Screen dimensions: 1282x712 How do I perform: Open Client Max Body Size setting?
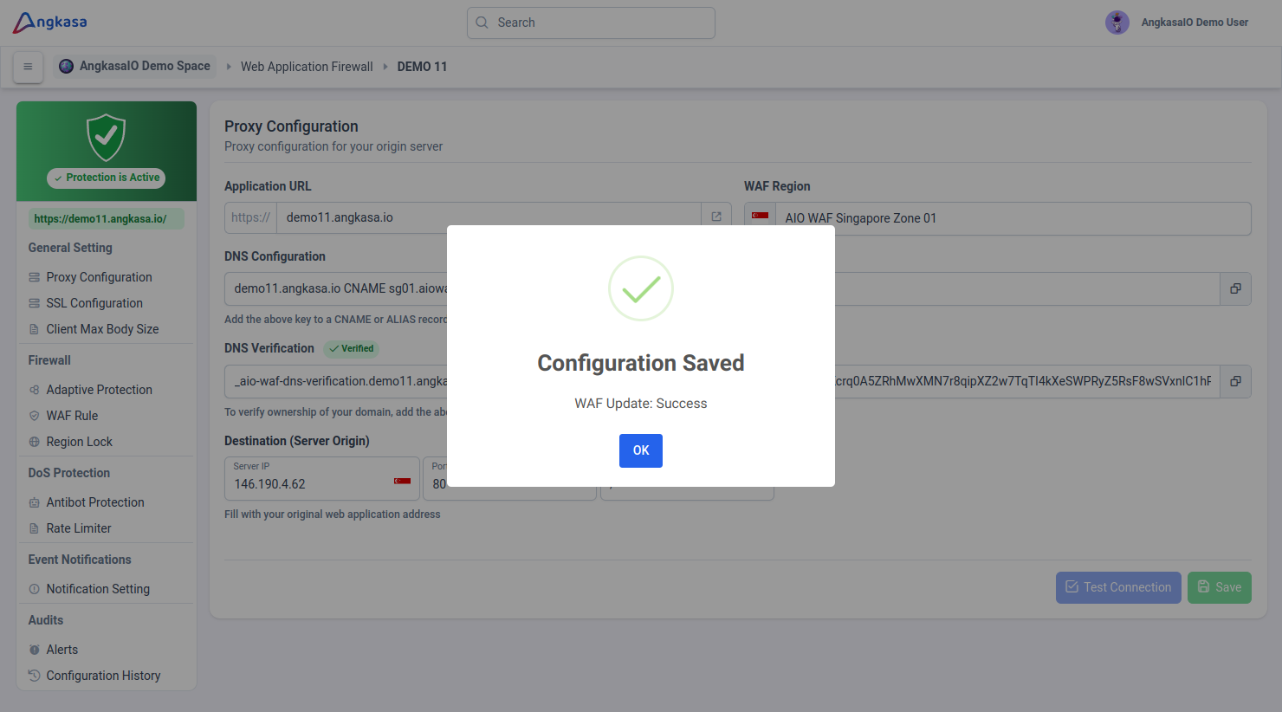[x=102, y=329]
